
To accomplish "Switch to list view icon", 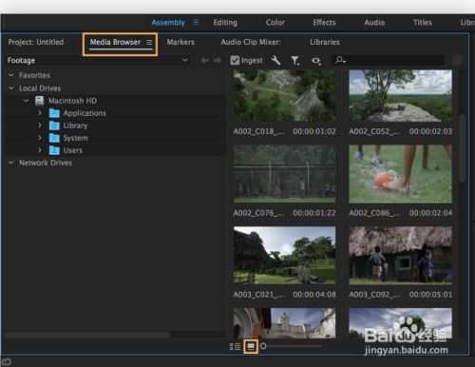I will [x=235, y=346].
